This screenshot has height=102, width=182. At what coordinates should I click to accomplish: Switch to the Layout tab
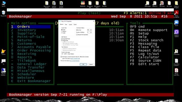(x=71, y=25)
